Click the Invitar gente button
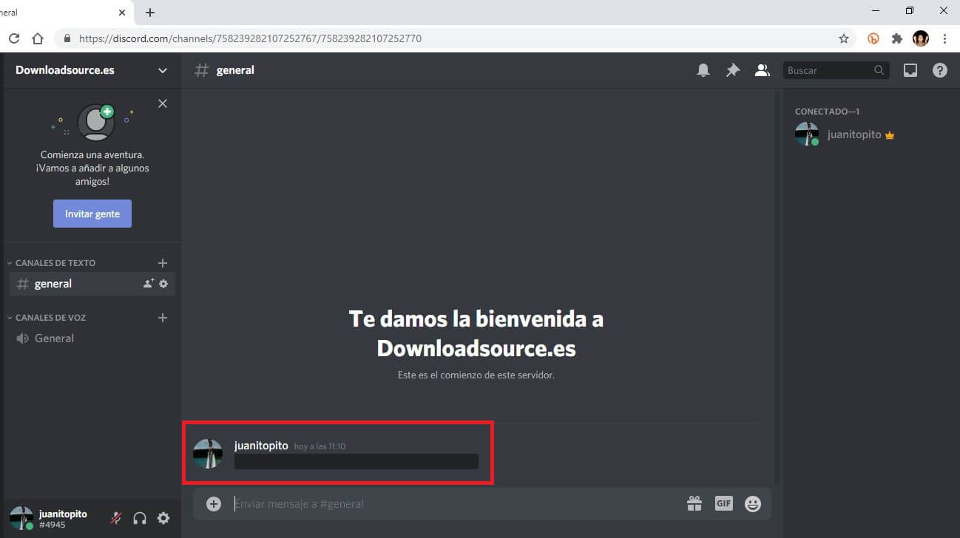The image size is (960, 538). pos(92,214)
